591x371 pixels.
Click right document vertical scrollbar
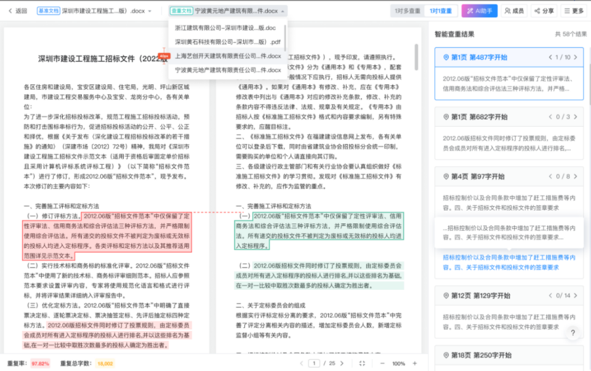[417, 57]
